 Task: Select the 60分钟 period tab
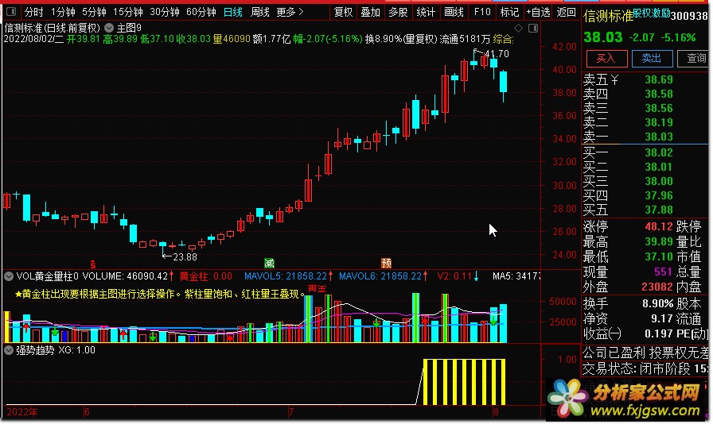pos(201,12)
